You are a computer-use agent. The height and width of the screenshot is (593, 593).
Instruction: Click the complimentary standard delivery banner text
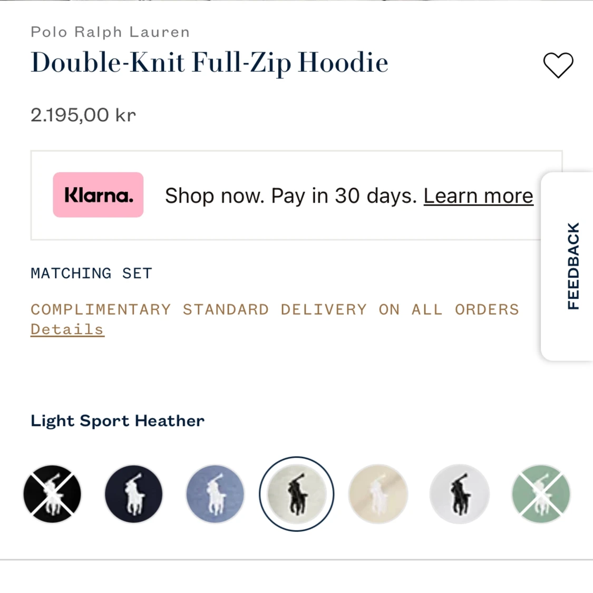275,309
